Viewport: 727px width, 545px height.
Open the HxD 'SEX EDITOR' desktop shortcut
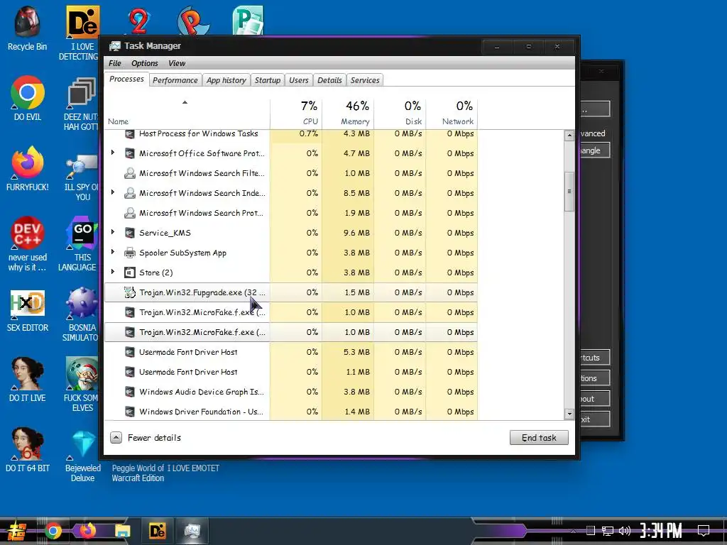click(27, 311)
